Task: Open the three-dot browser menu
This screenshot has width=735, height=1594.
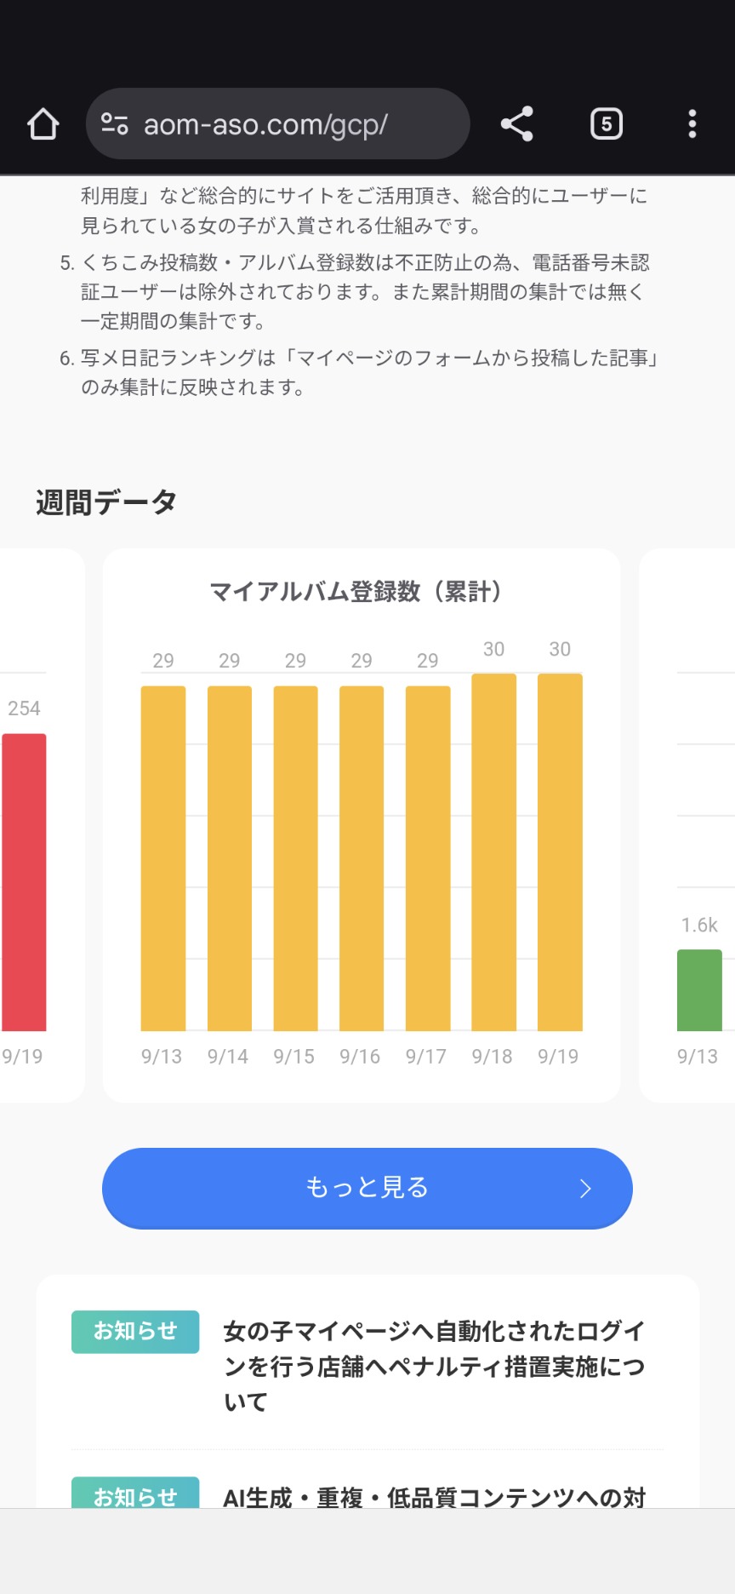Action: tap(692, 124)
